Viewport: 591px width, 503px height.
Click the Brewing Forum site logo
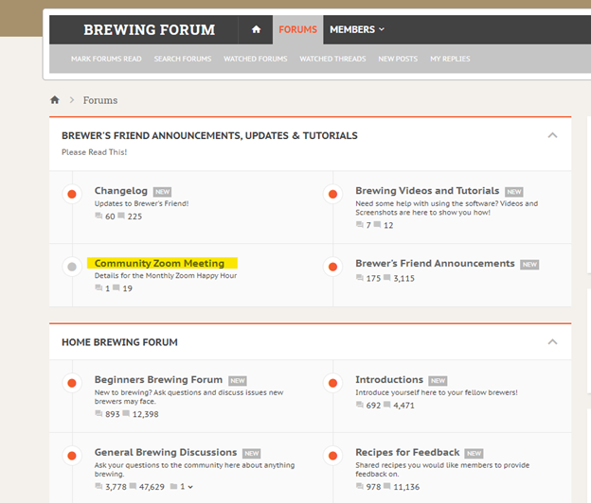coord(149,29)
